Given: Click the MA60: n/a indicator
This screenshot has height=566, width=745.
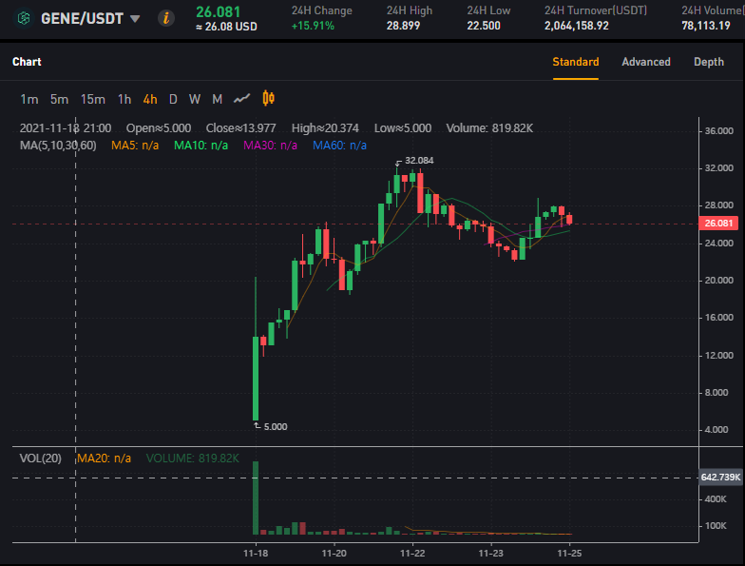Looking at the screenshot, I should (x=339, y=145).
